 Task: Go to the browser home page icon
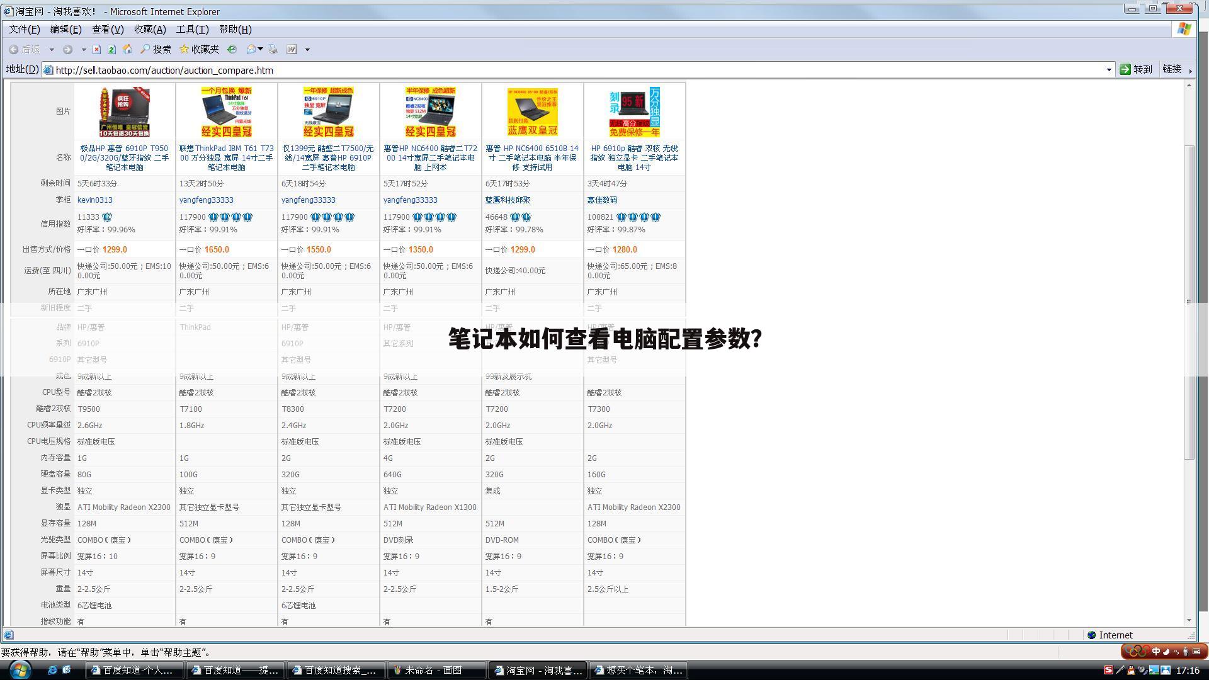click(127, 48)
